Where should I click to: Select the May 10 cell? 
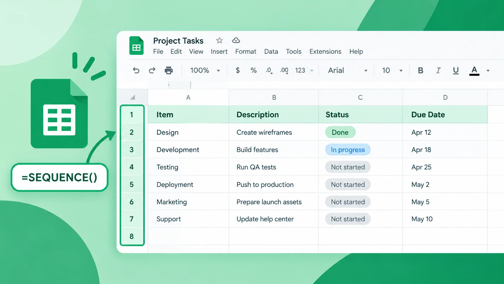445,219
